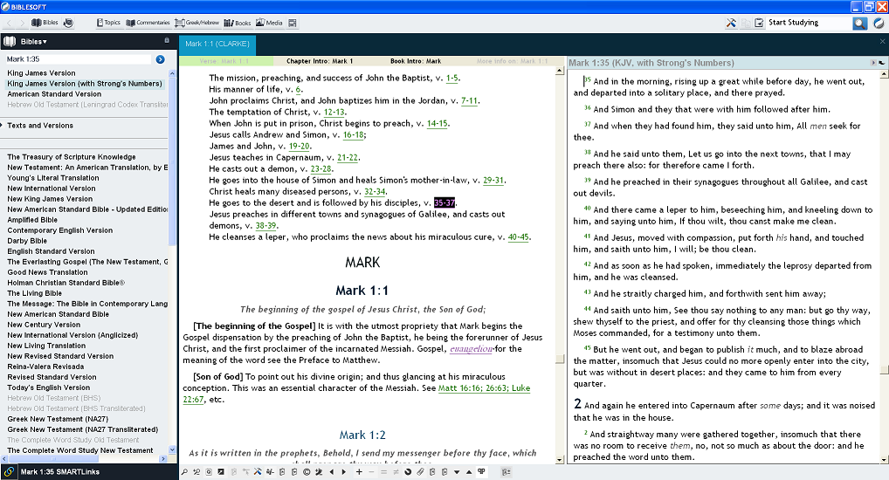
Task: Click the euangelion Greek word link
Action: [472, 349]
